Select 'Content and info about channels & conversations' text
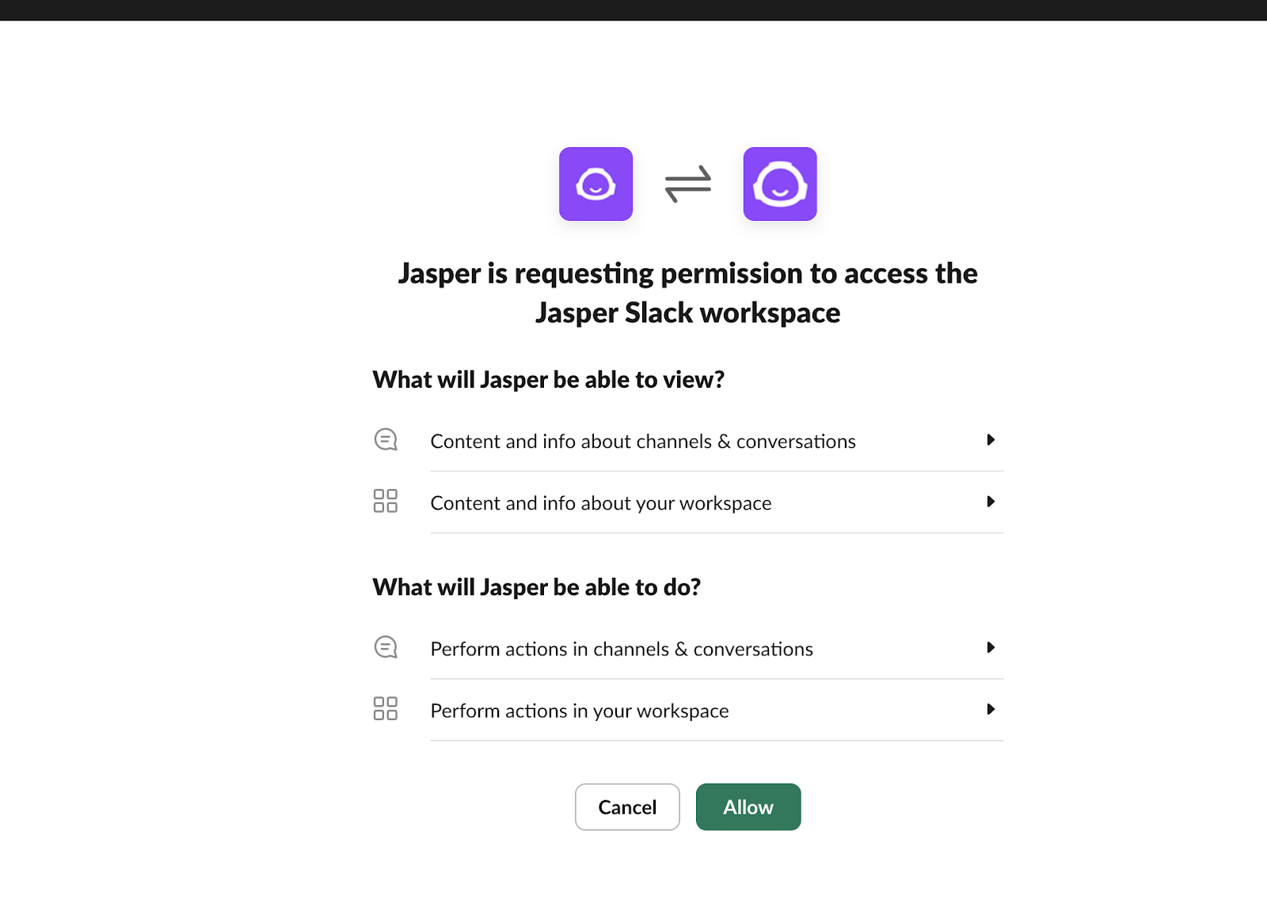Screen dimensions: 1267x899 pyautogui.click(x=643, y=442)
